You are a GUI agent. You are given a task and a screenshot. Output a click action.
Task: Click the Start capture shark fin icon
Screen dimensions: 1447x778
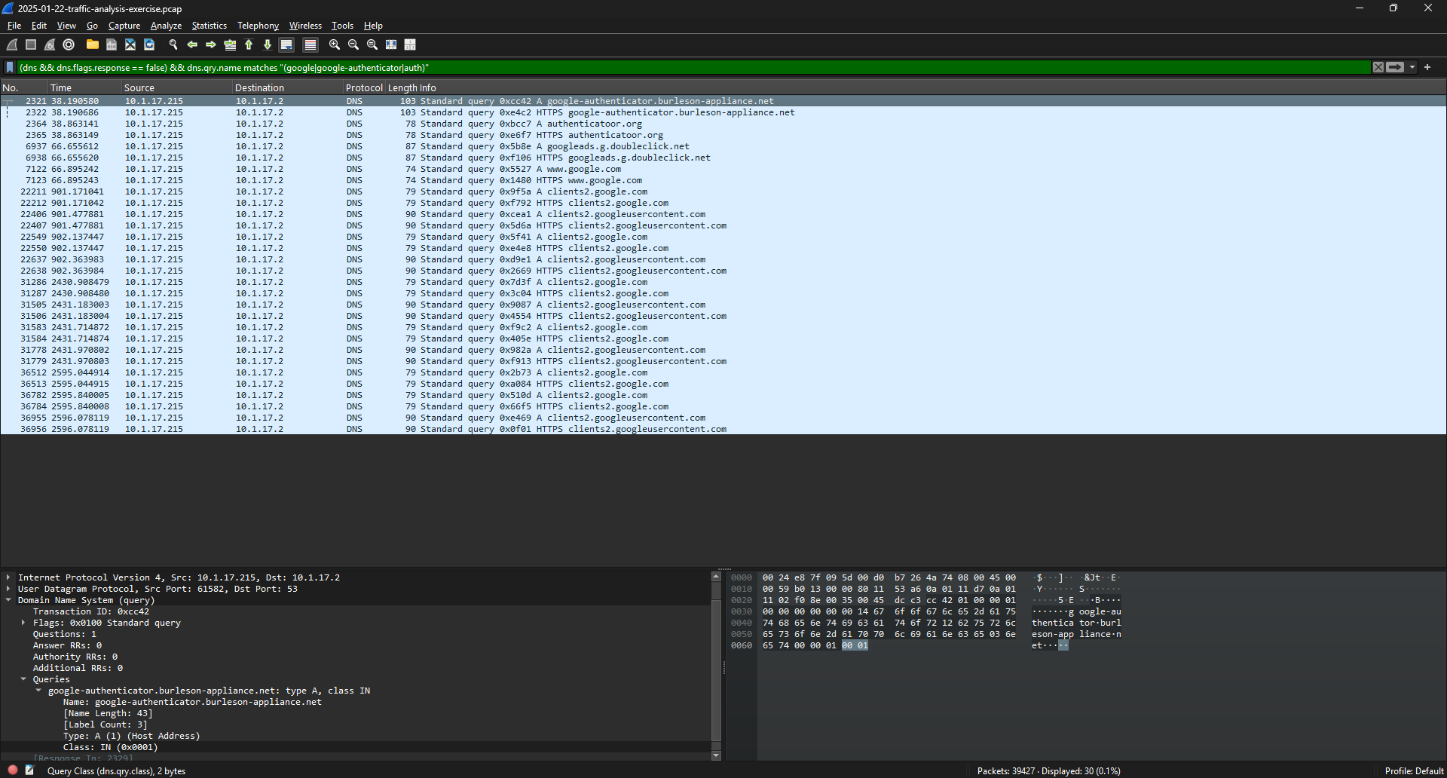pos(12,45)
